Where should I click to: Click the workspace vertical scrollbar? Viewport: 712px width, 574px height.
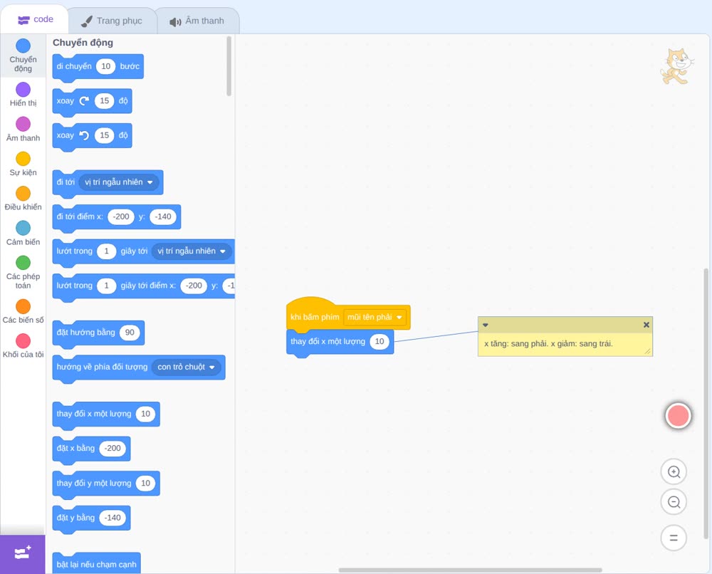706,405
